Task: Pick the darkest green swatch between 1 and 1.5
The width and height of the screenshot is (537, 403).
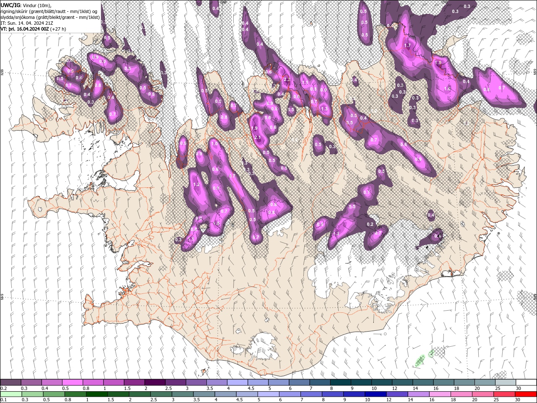Action: pyautogui.click(x=96, y=394)
